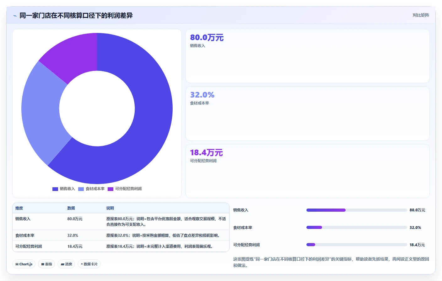Click the 销售收入 progress row label
The width and height of the screenshot is (442, 281).
point(241,210)
